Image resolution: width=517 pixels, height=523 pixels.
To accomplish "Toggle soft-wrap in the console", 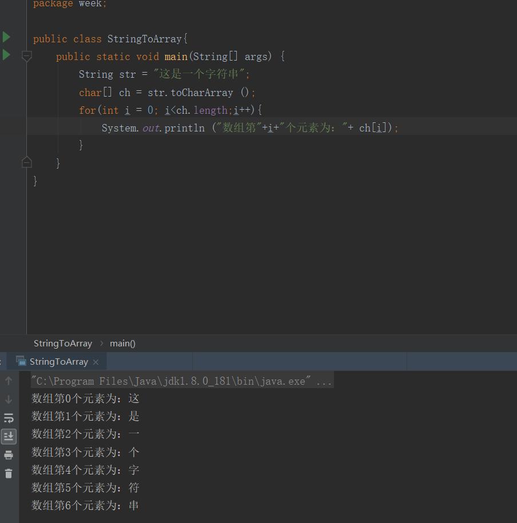I will (9, 418).
